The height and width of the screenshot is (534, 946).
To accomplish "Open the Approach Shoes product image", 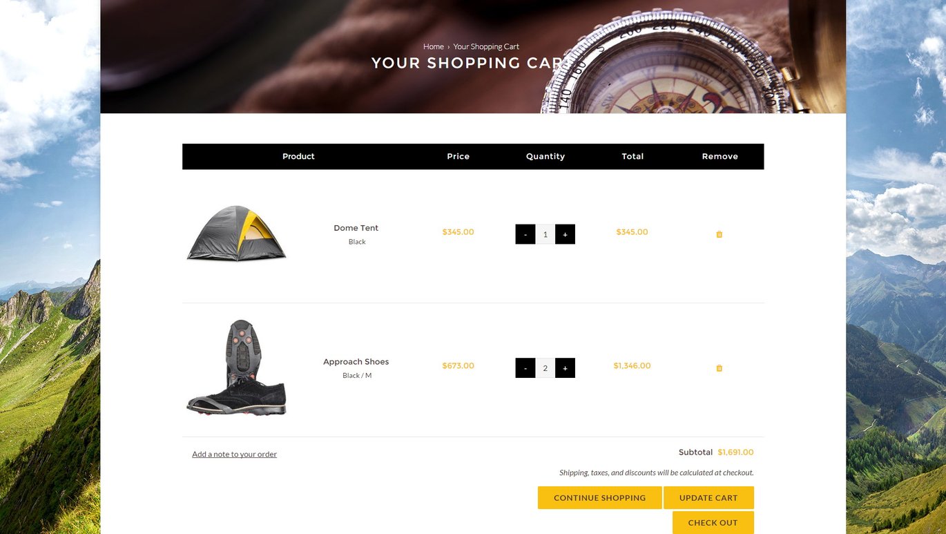I will (x=236, y=368).
